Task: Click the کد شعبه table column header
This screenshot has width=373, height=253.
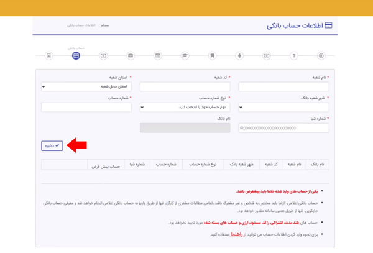Action: 271,164
